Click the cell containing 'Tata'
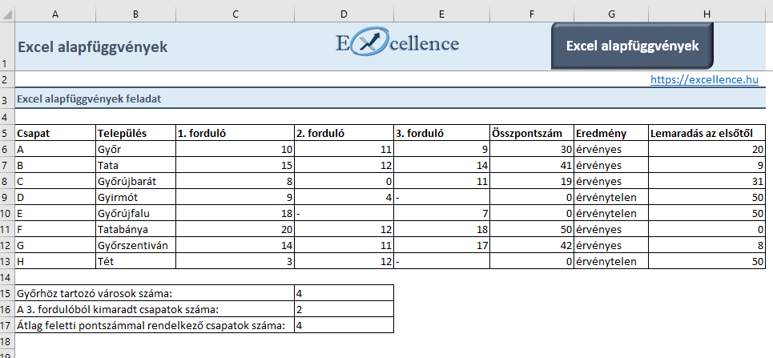 click(135, 165)
